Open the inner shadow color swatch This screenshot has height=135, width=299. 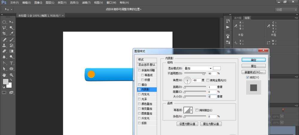tap(216, 68)
